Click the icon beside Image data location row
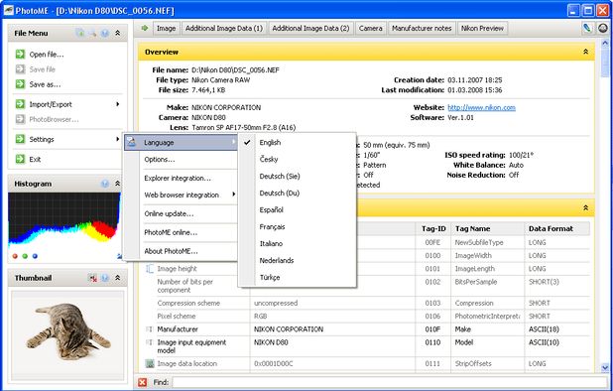Screen dimensions: 613x391 click(x=150, y=363)
